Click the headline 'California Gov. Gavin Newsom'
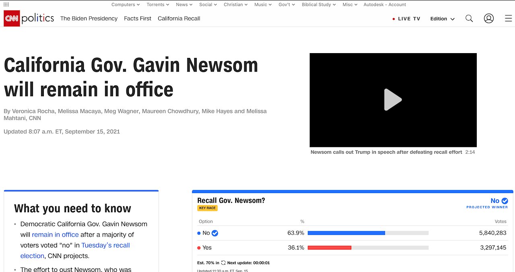Screen dimensions: 515x272 coord(131,65)
